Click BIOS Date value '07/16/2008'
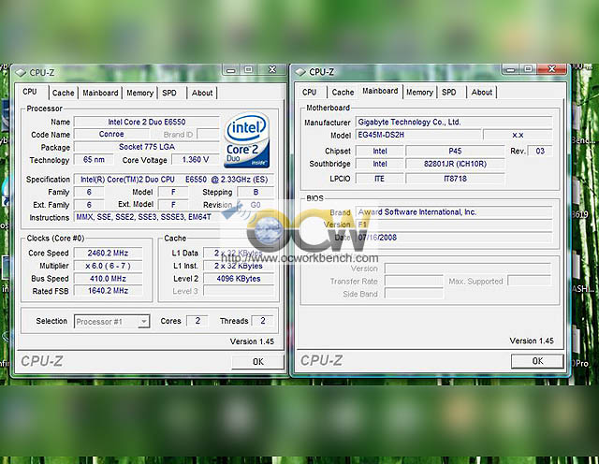The image size is (599, 464). click(454, 238)
